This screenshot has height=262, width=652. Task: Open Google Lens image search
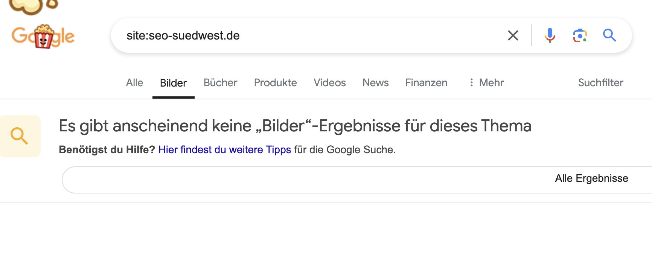point(580,35)
